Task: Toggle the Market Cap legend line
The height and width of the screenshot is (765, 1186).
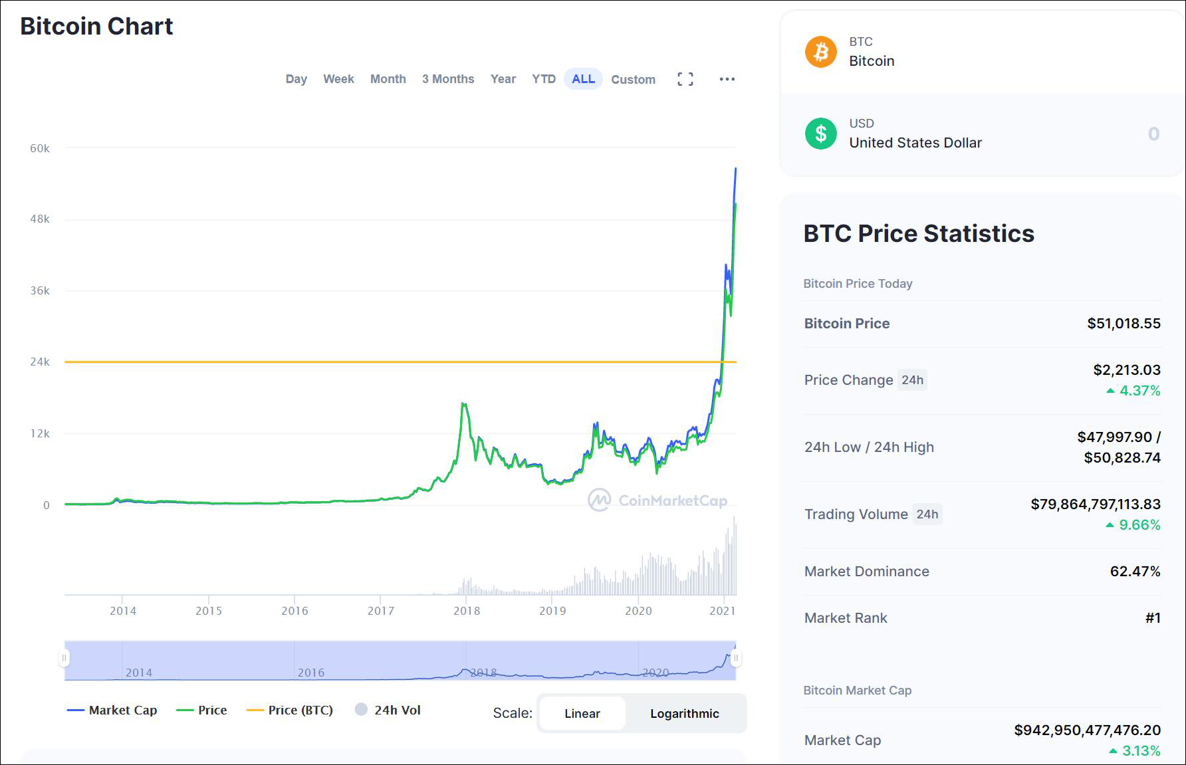Action: [x=112, y=710]
